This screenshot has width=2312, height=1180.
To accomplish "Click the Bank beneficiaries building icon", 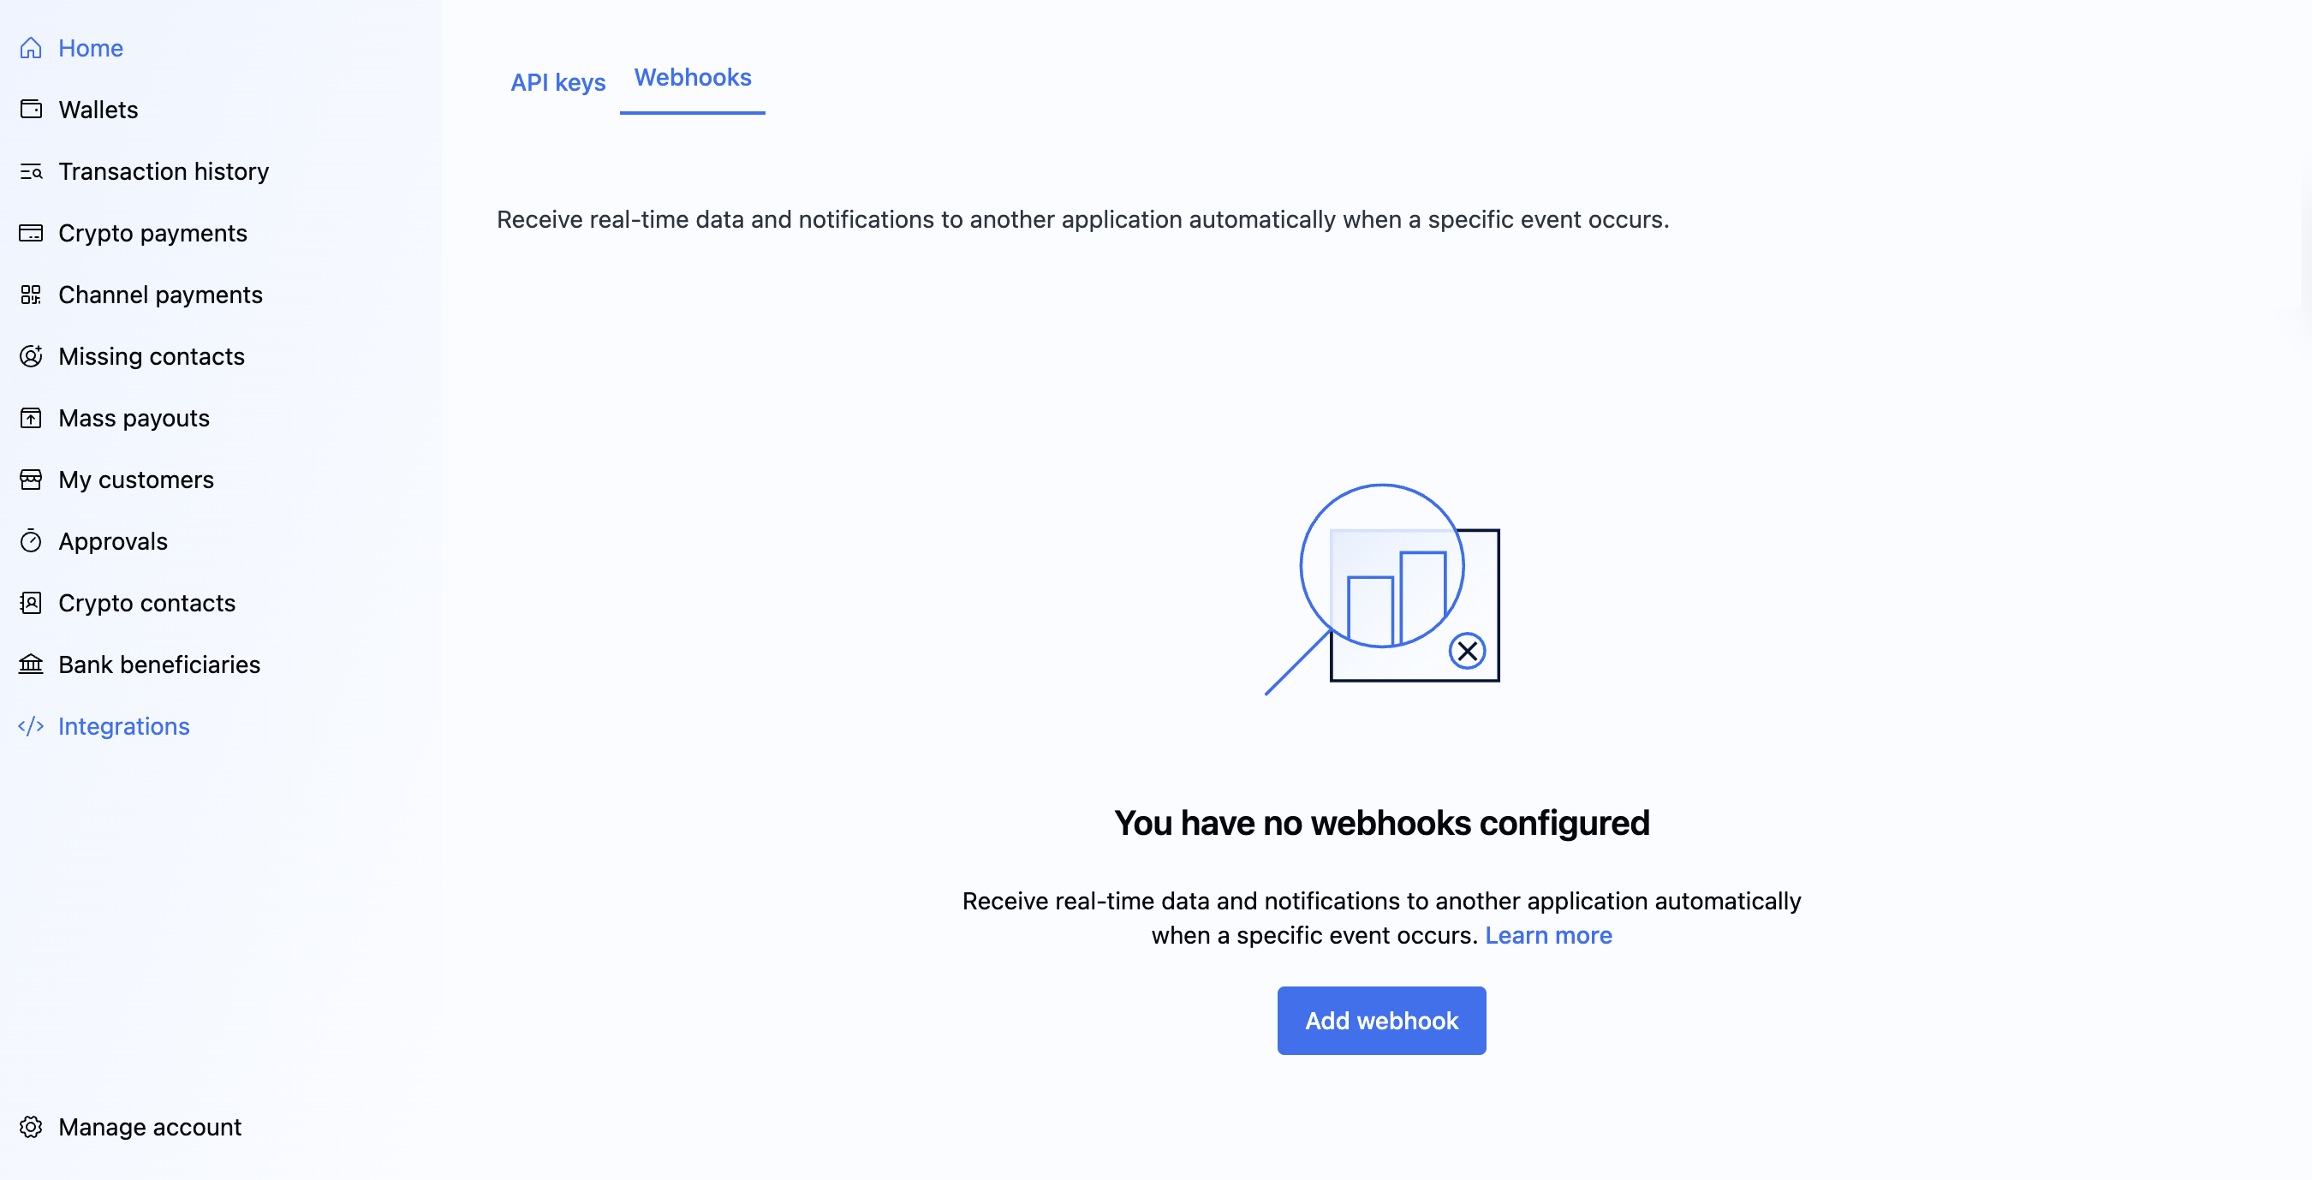I will [x=31, y=664].
